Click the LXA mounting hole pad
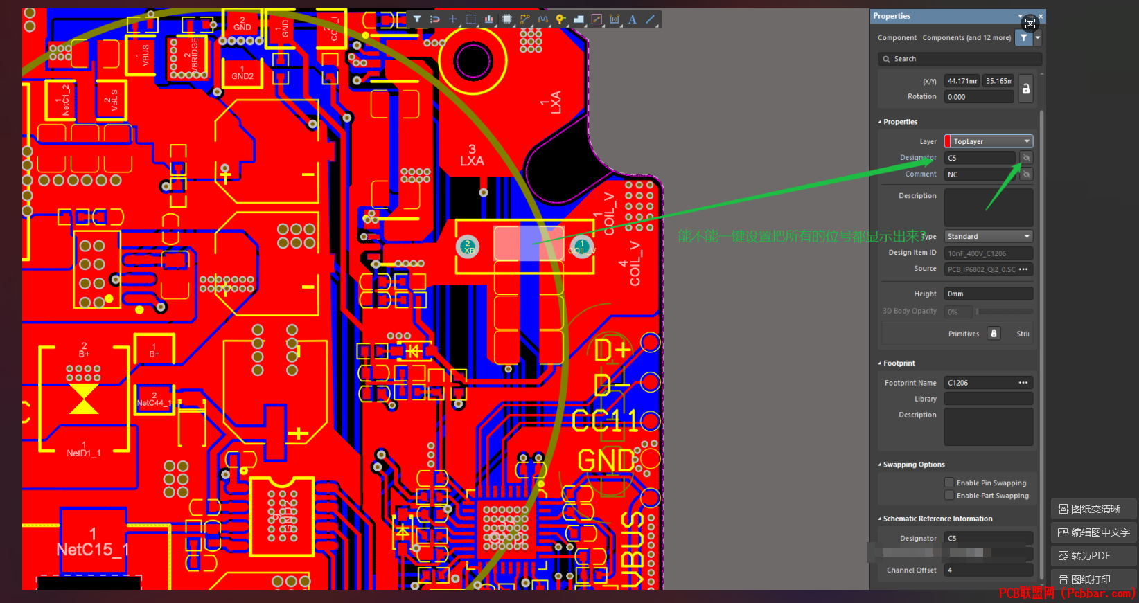The width and height of the screenshot is (1139, 603). click(473, 61)
